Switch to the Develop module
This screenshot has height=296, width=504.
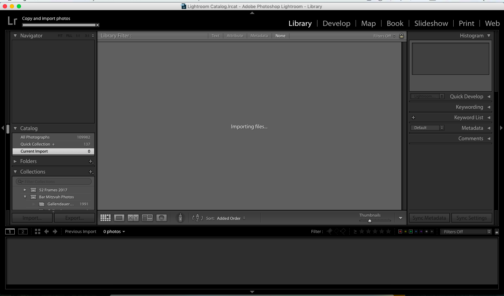(x=336, y=23)
